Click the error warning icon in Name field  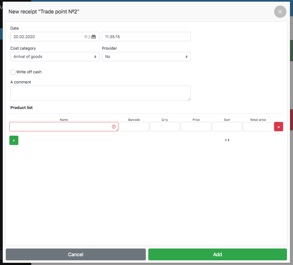pos(114,127)
